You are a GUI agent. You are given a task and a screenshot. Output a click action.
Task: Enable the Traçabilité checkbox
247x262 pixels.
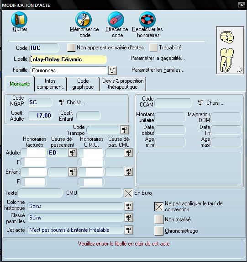click(x=153, y=48)
